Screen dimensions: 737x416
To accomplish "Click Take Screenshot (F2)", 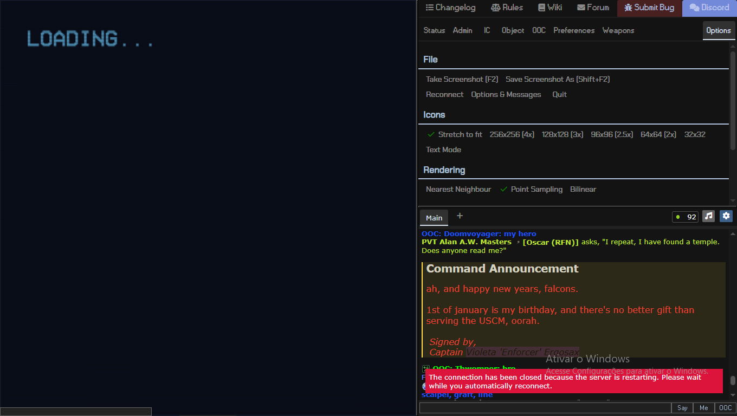I will tap(462, 79).
